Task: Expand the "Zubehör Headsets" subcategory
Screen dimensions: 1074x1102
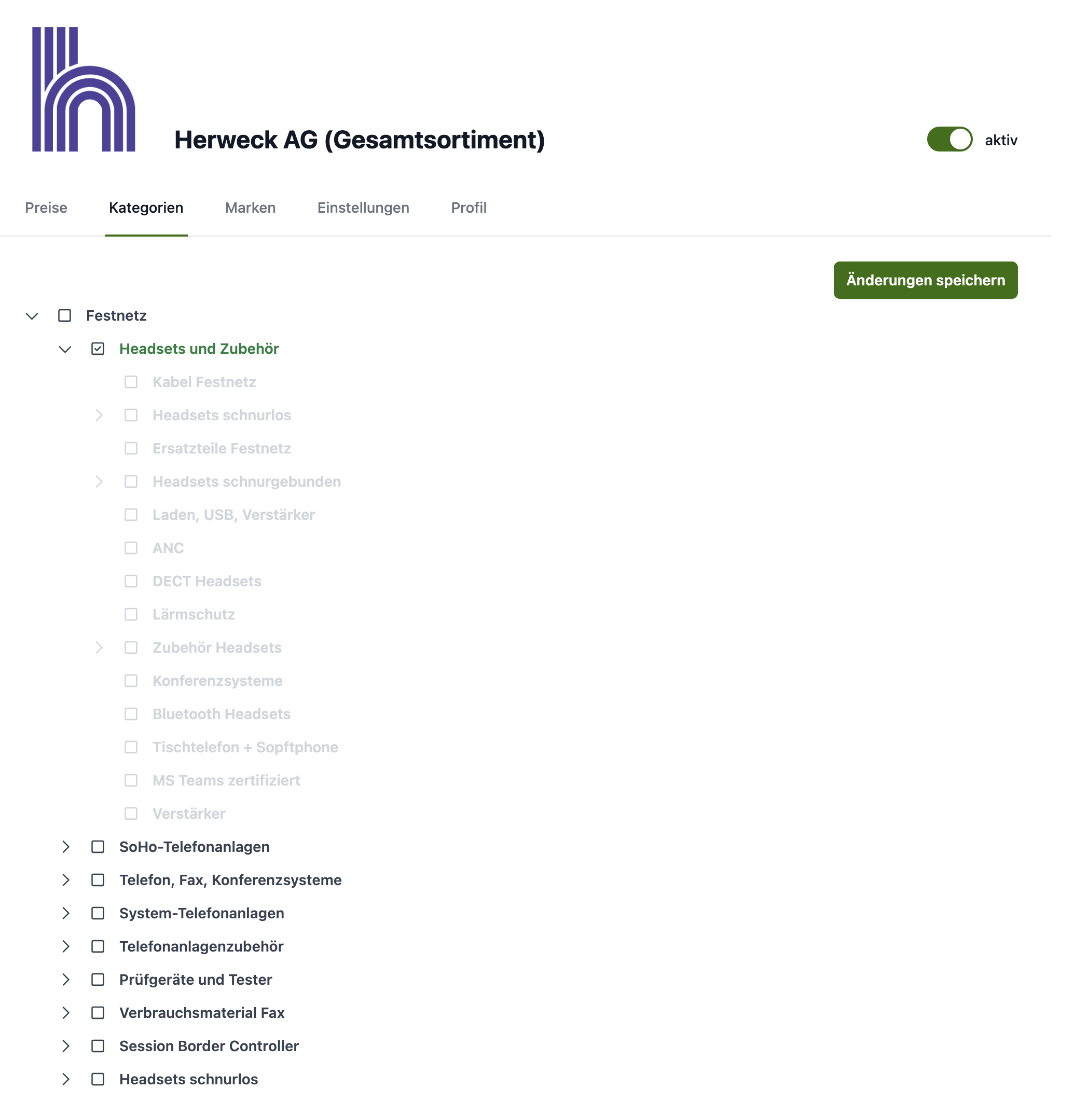Action: point(100,648)
